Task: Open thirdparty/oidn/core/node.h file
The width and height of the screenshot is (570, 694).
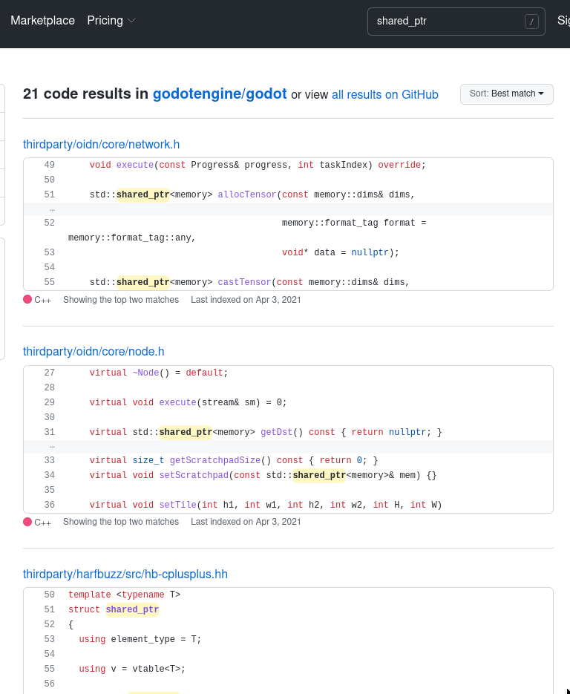Action: [94, 351]
